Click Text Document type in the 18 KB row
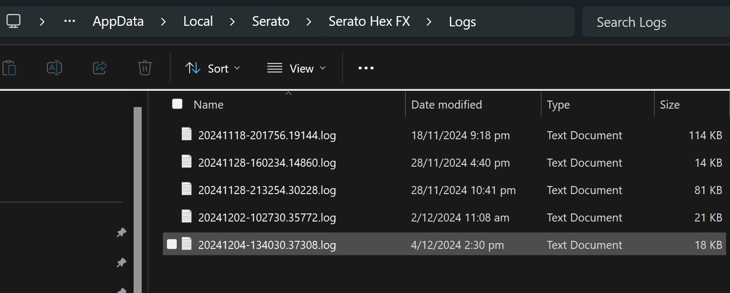Viewport: 730px width, 293px height. point(585,245)
